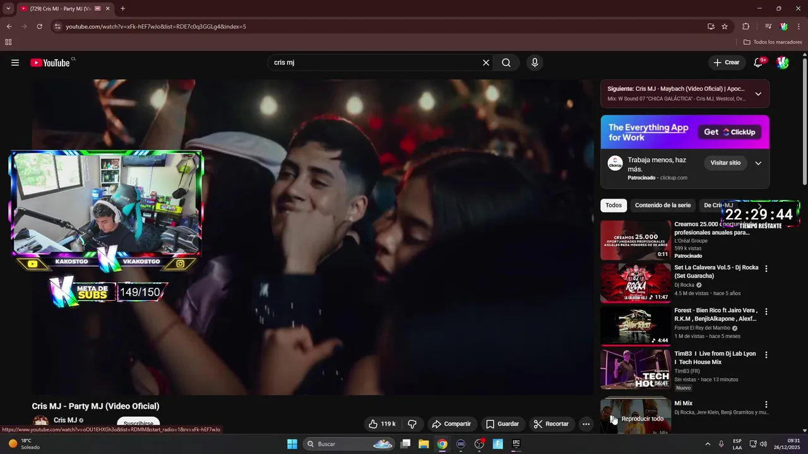The image size is (808, 454).
Task: Click the Recortar button
Action: [x=551, y=424]
